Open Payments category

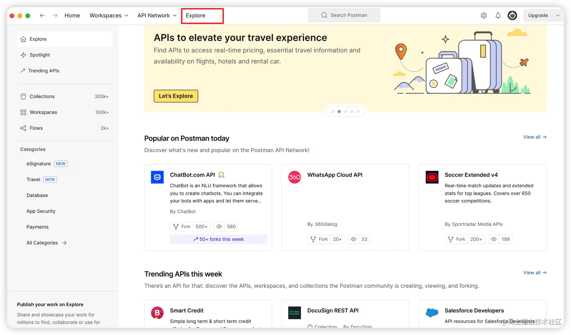[x=37, y=227]
